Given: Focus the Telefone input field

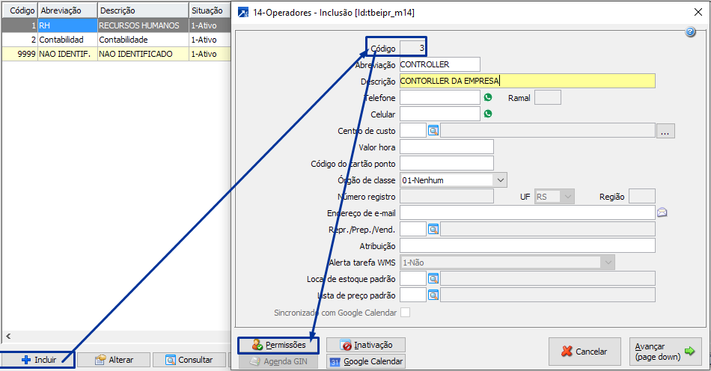Looking at the screenshot, I should (440, 97).
